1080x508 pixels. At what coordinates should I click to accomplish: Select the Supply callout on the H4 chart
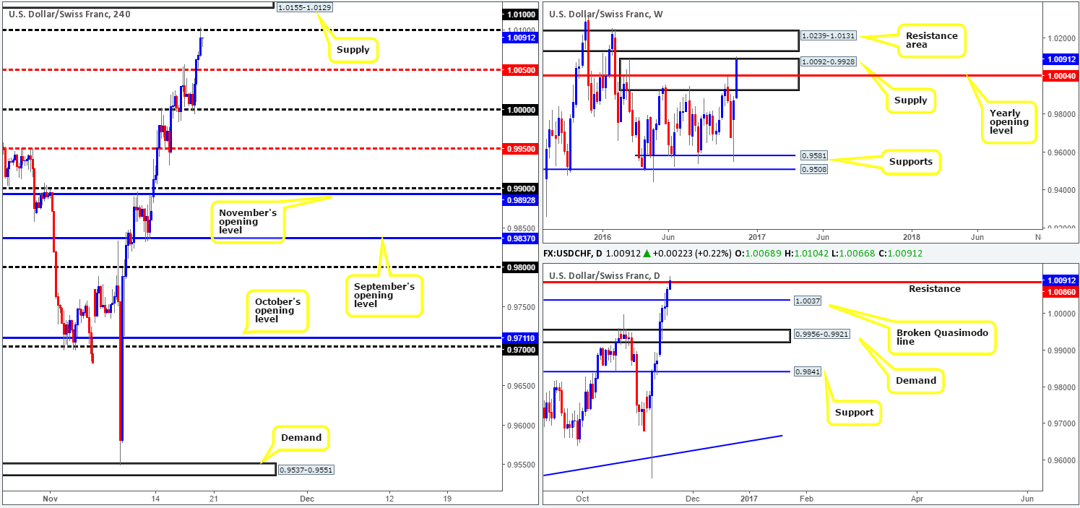pos(352,50)
